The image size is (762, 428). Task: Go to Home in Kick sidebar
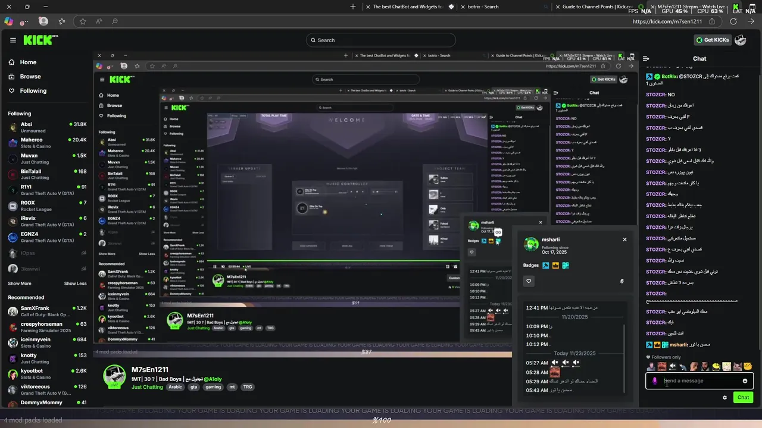(x=23, y=62)
